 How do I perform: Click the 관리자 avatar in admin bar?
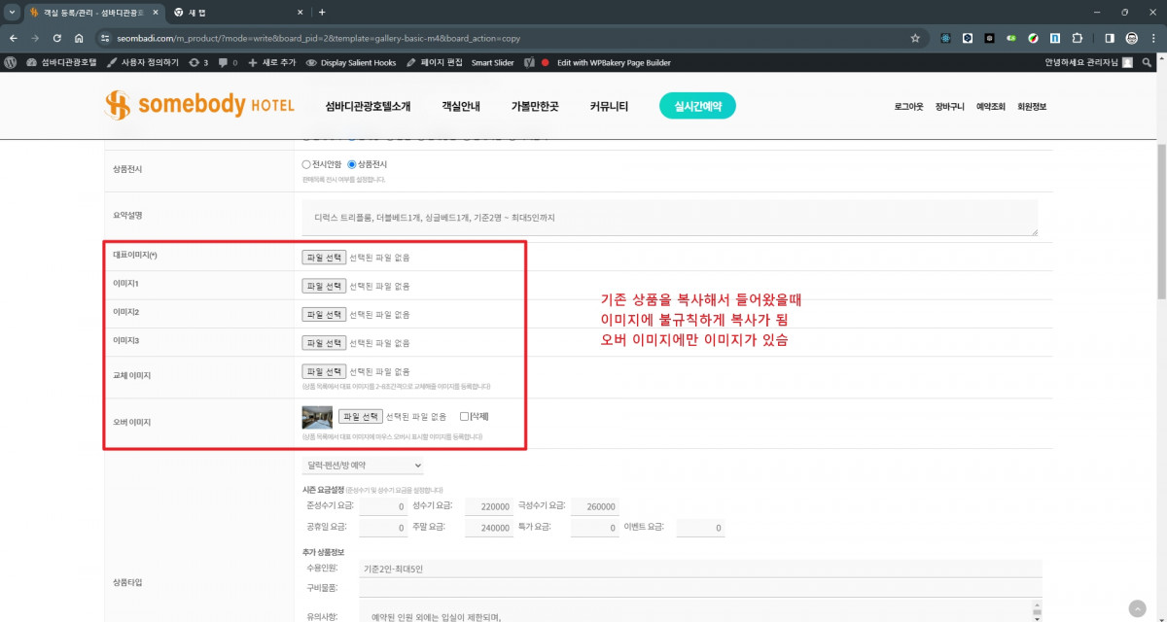pyautogui.click(x=1127, y=62)
